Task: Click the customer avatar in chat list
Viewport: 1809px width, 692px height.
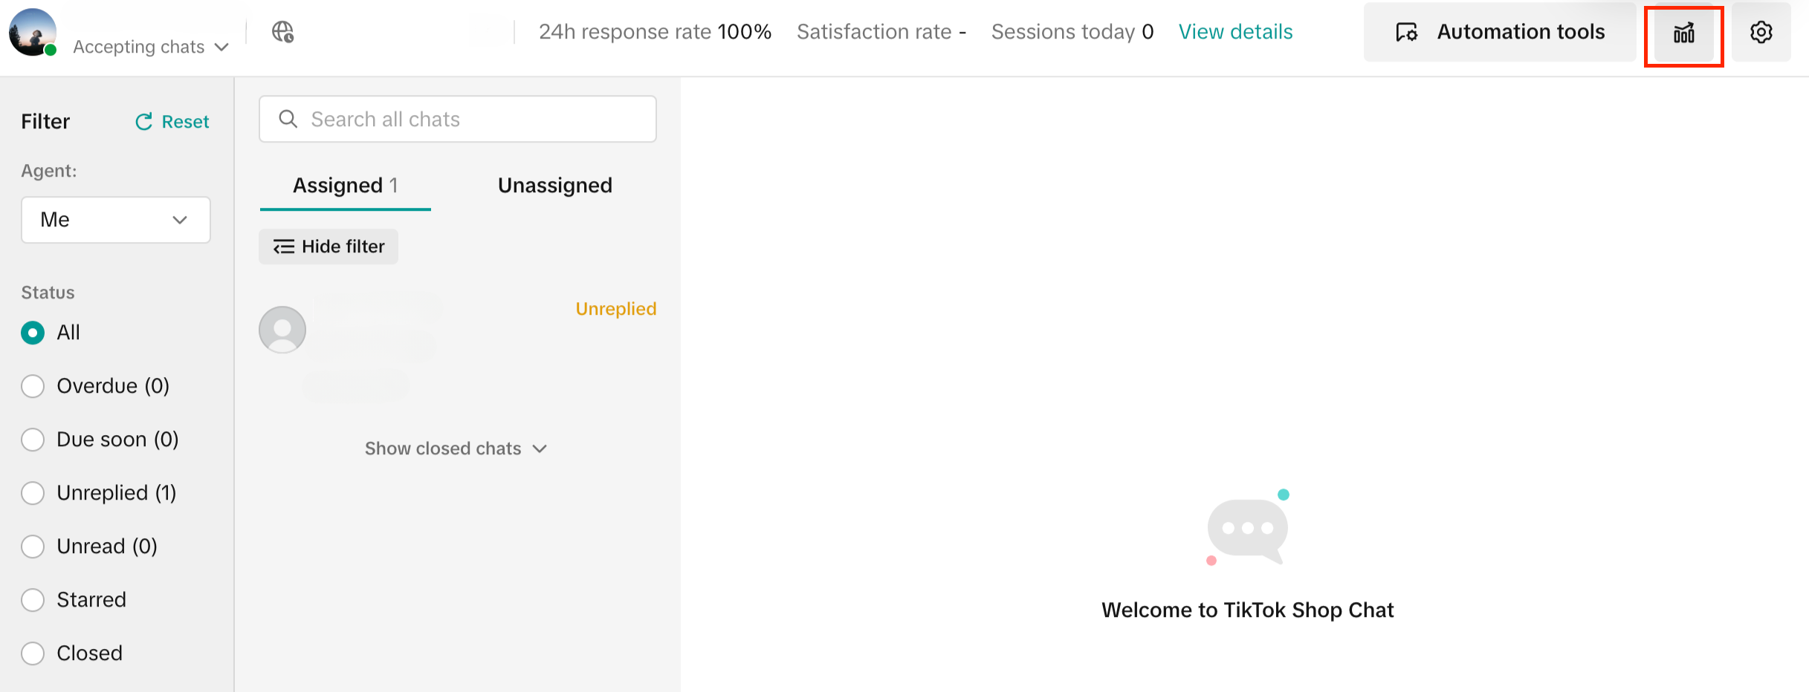Action: coord(282,330)
